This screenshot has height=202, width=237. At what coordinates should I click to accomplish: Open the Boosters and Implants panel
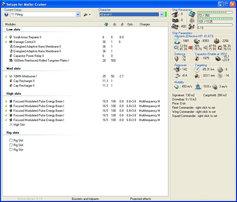point(85,199)
